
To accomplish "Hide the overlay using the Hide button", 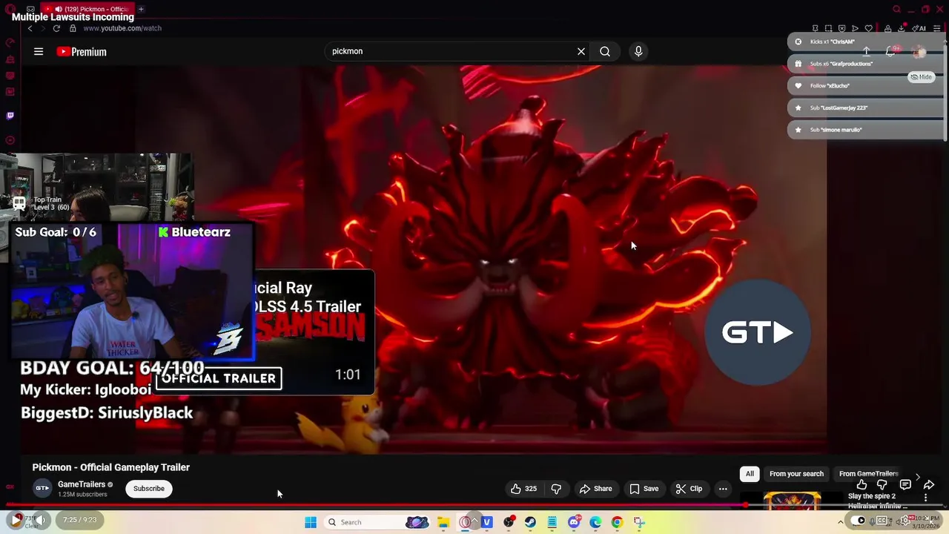I will coord(922,77).
